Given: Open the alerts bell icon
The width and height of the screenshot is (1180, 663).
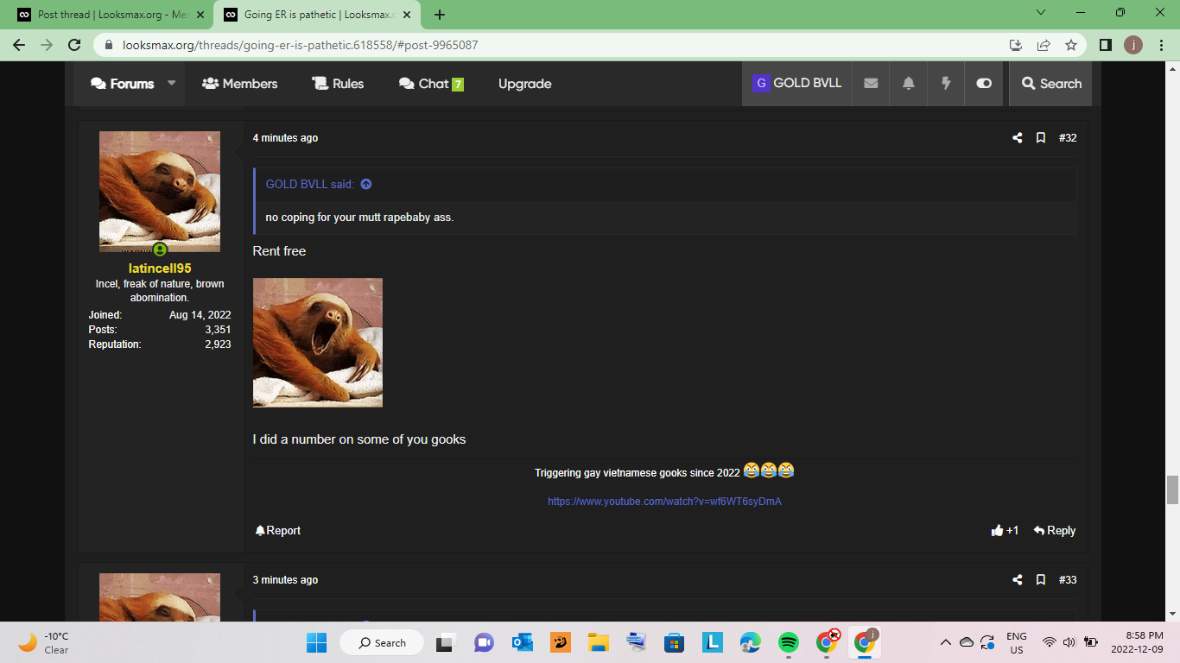Looking at the screenshot, I should tap(909, 84).
